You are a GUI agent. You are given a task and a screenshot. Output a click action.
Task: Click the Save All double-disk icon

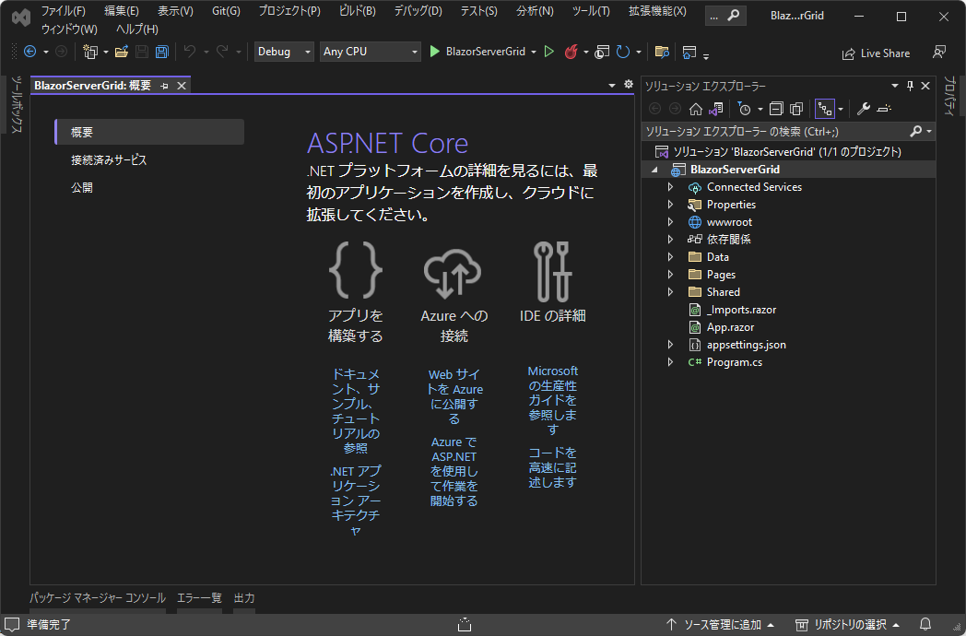click(x=162, y=52)
